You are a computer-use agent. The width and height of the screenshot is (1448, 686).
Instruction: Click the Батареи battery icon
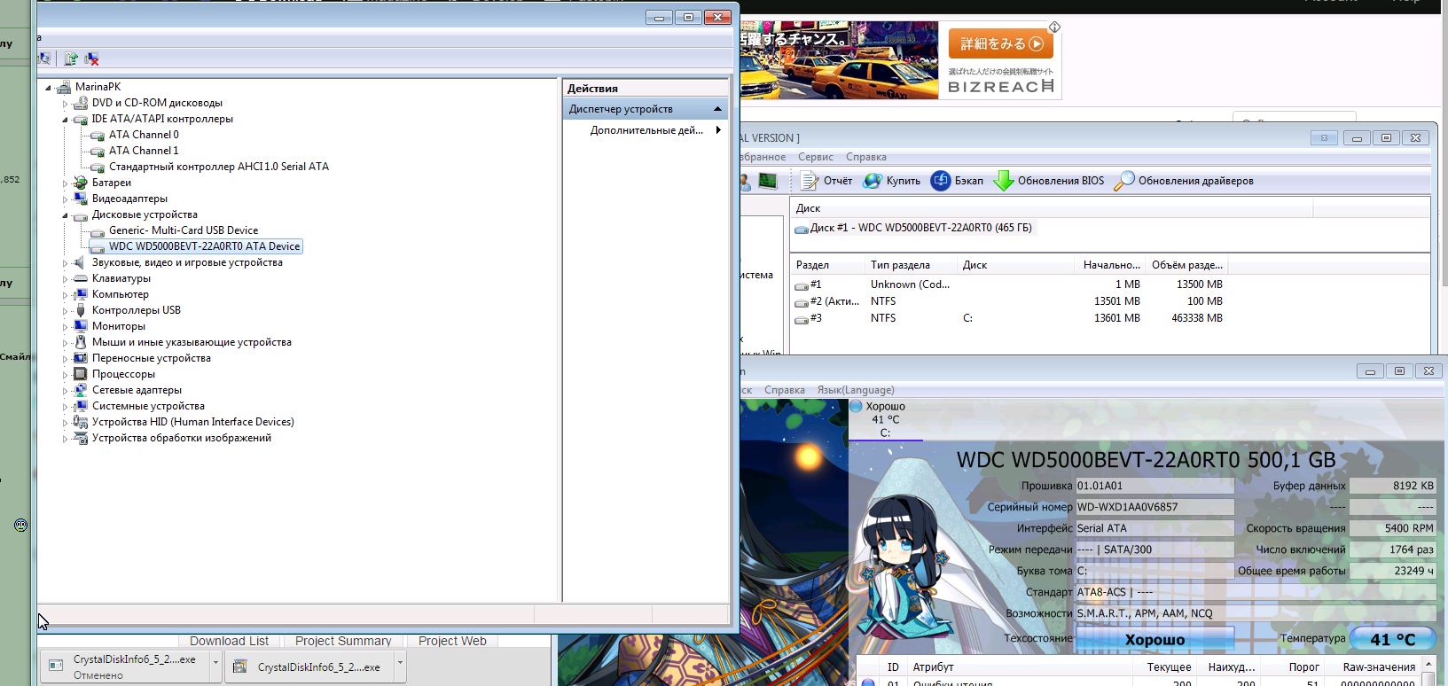(x=81, y=183)
